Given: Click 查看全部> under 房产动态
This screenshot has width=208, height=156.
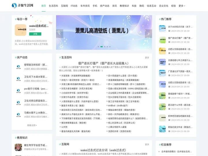Looking at the screenshot, I should coord(32,125).
